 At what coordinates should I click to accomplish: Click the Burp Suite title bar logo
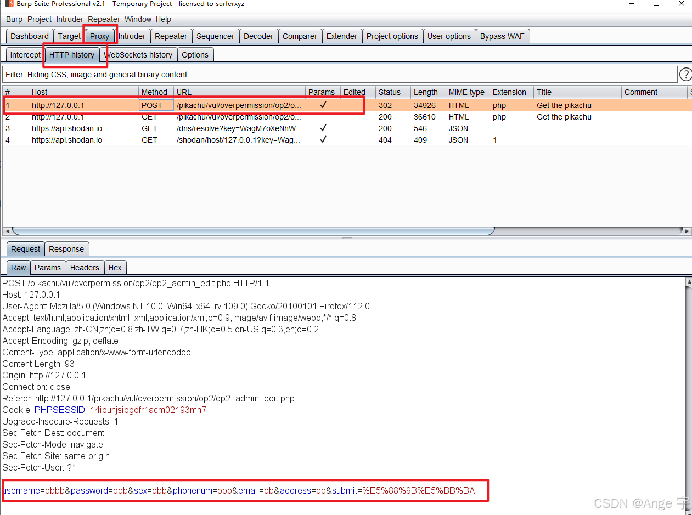[x=9, y=4]
